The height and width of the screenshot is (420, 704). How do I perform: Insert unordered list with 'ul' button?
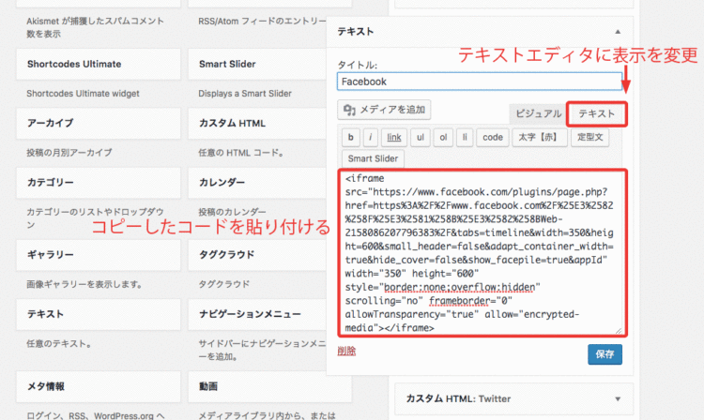click(421, 137)
